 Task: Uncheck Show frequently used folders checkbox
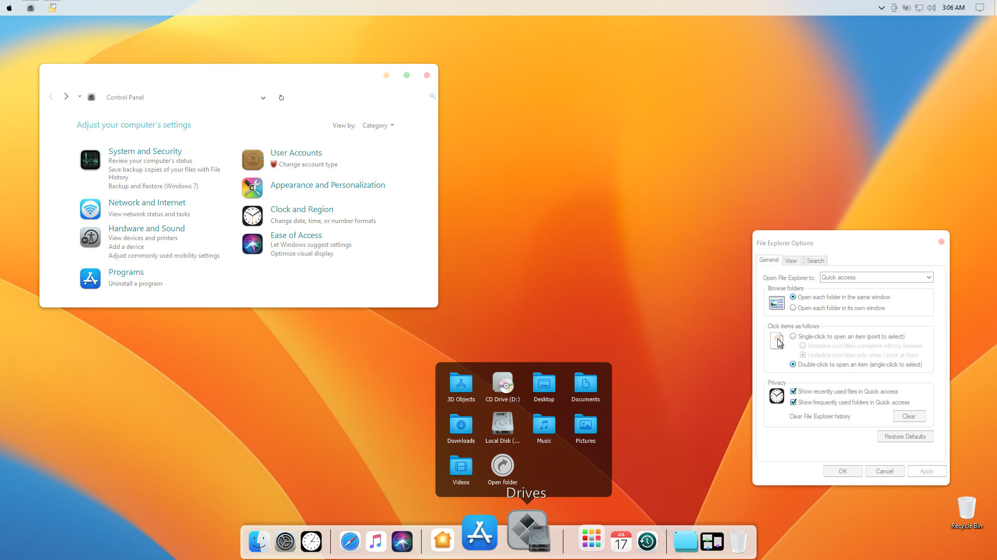(793, 402)
